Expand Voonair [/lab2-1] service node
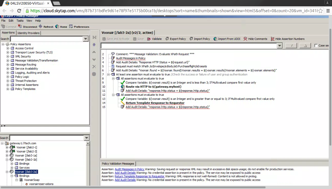This screenshot has width=332, height=189. tap(7, 147)
